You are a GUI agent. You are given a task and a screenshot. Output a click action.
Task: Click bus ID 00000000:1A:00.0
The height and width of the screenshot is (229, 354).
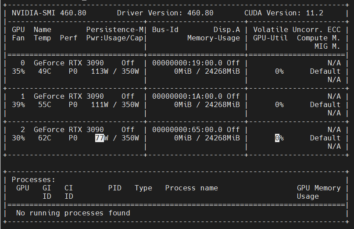click(187, 96)
